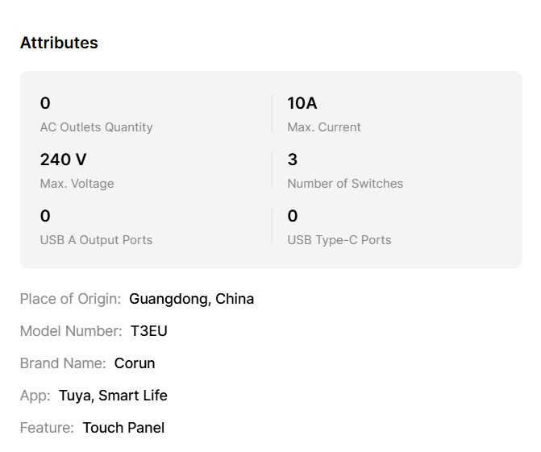This screenshot has width=541, height=452.
Task: Click the value 3 above Number of Switches
Action: click(293, 160)
